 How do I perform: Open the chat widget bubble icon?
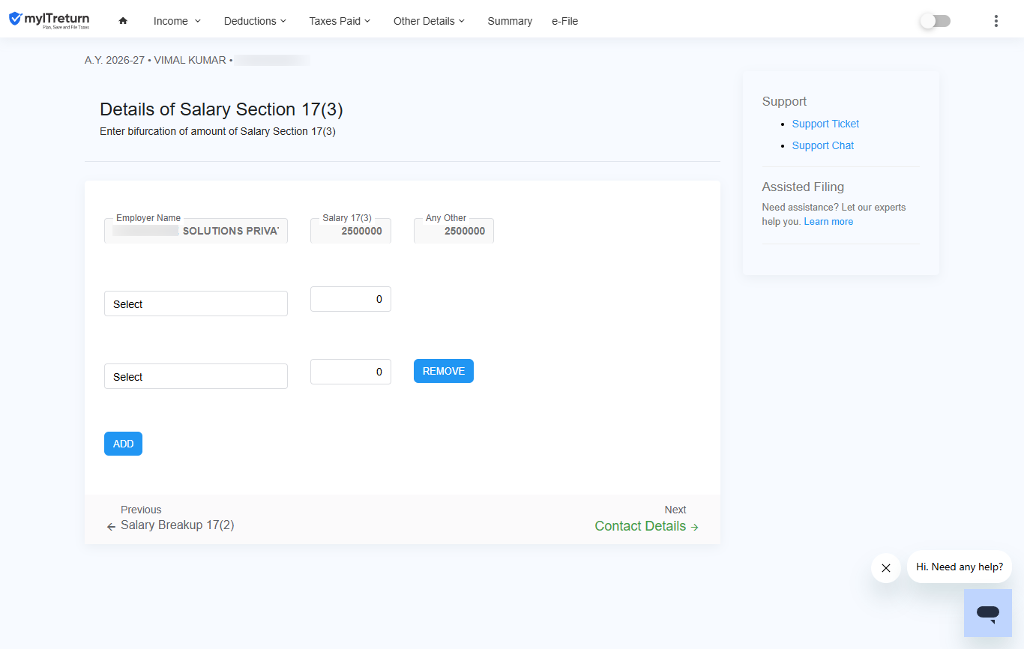click(988, 613)
